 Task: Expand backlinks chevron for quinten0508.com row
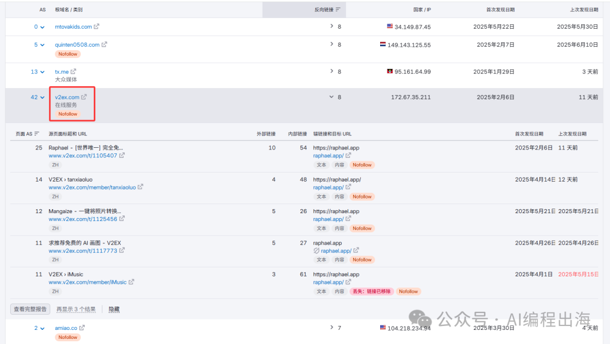(x=332, y=45)
